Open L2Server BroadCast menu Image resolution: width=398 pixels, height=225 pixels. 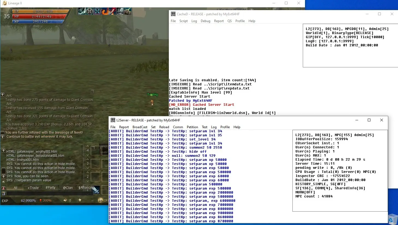[x=140, y=127]
